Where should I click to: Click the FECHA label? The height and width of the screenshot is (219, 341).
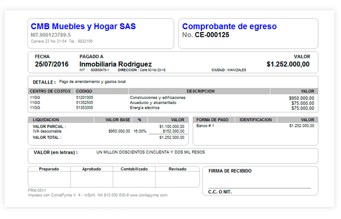coord(42,57)
